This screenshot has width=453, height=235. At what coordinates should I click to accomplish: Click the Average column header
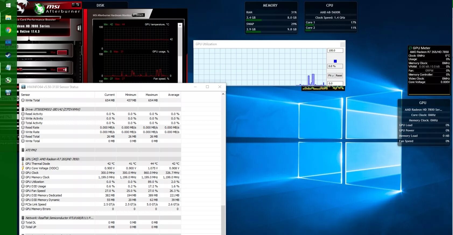tap(170, 95)
